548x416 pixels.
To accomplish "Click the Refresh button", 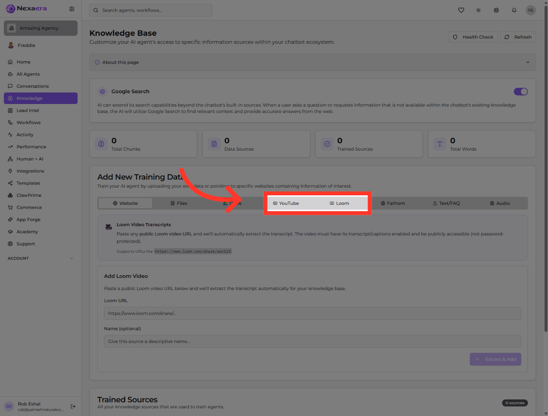I will pyautogui.click(x=518, y=37).
